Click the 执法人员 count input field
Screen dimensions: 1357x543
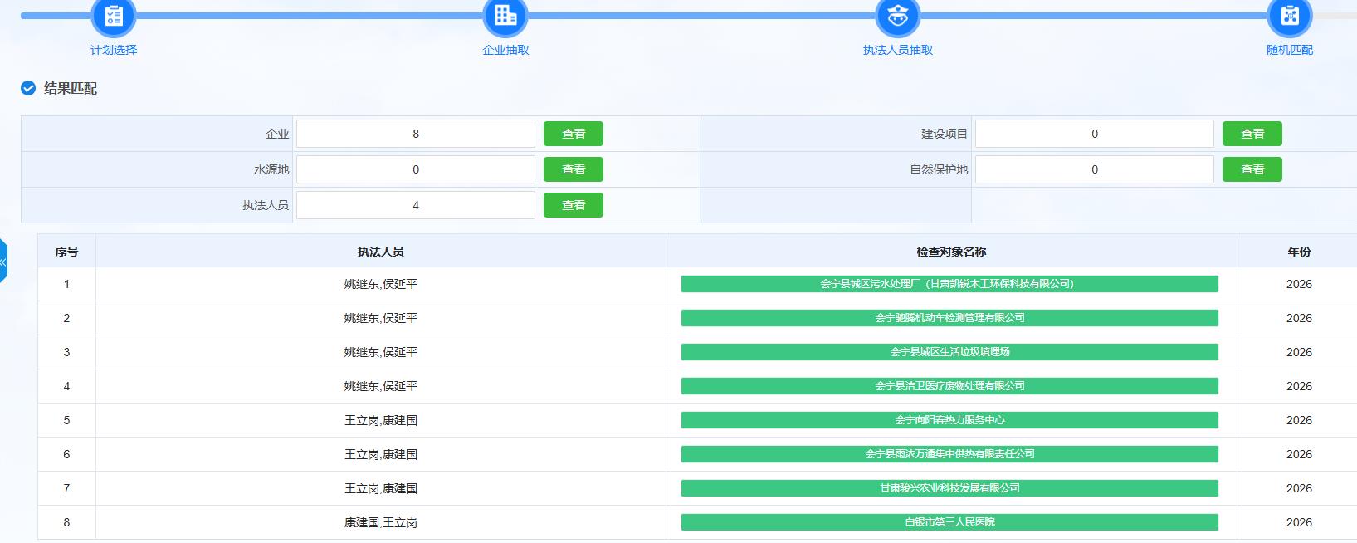click(x=415, y=205)
